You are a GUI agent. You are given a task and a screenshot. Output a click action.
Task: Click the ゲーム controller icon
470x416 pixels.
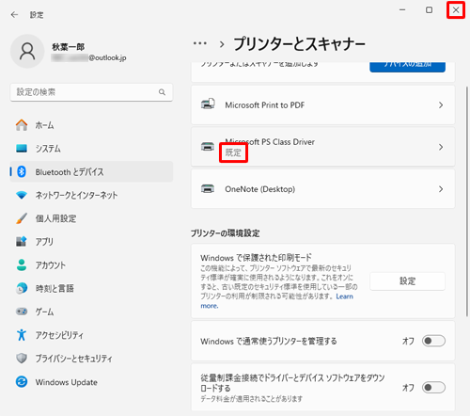(x=22, y=312)
